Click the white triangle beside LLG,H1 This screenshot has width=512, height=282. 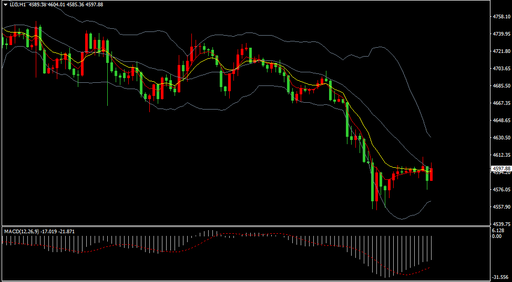(x=5, y=4)
